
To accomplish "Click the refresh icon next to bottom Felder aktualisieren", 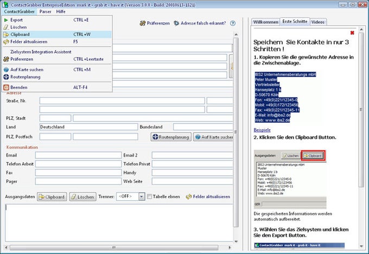I will 189,197.
